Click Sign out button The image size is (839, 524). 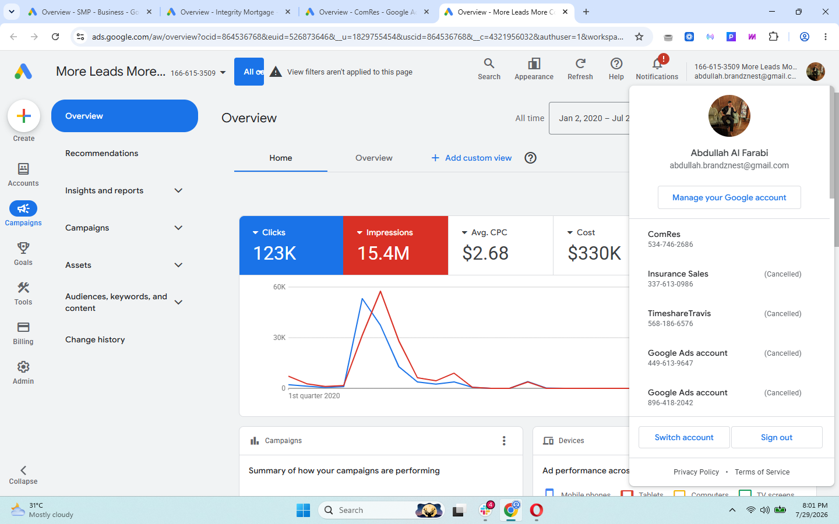[x=777, y=437]
